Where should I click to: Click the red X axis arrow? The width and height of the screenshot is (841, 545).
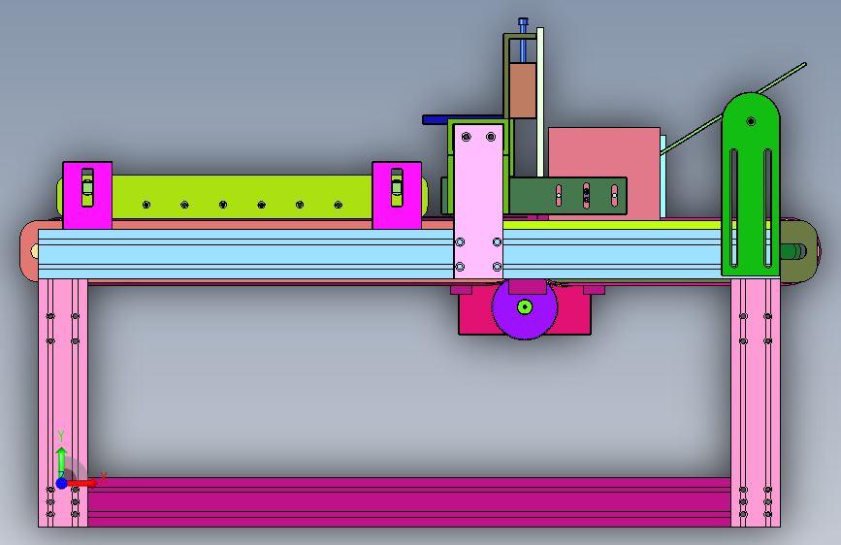[x=82, y=483]
